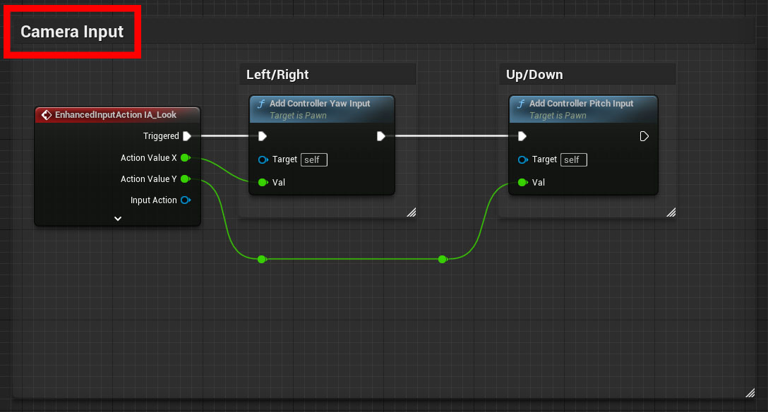768x412 pixels.
Task: Click the Action Value X label
Action: tap(148, 157)
